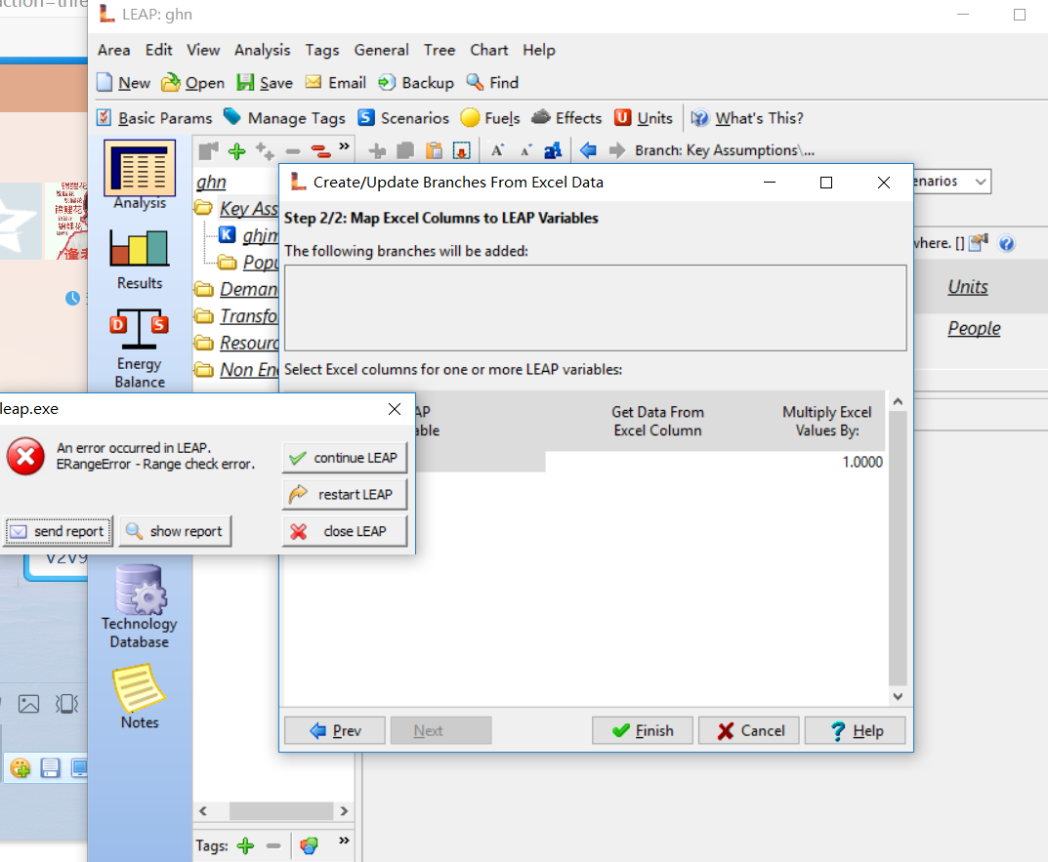The width and height of the screenshot is (1048, 862).
Task: Click Help button in wizard
Action: [x=856, y=730]
